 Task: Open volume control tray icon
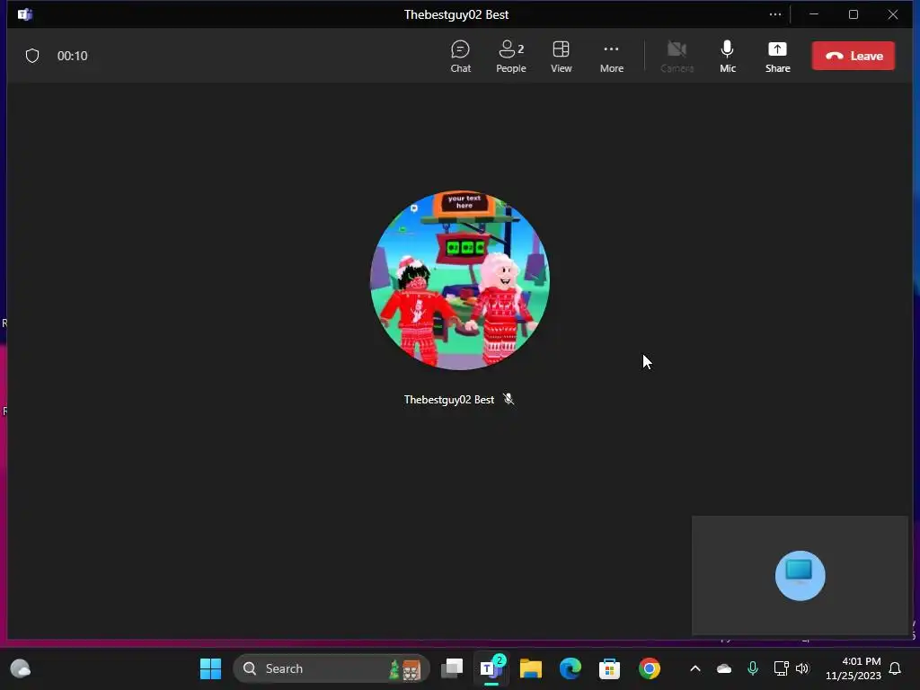point(802,668)
